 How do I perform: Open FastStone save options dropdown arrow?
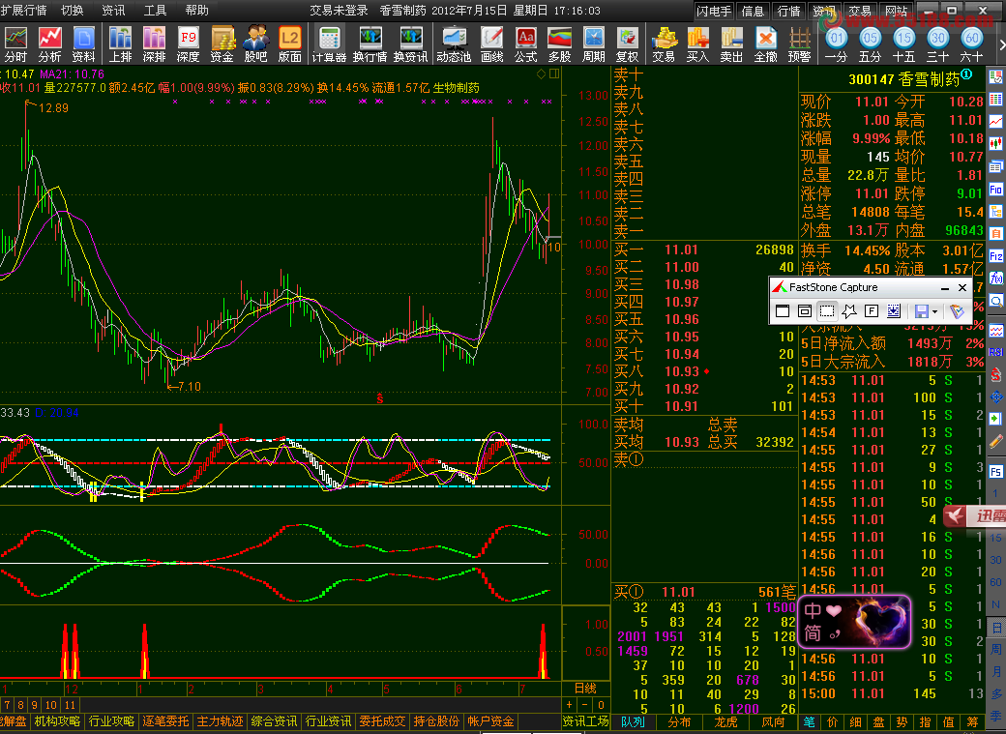934,311
